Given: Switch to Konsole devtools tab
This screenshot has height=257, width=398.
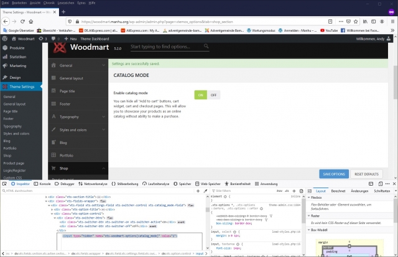Looking at the screenshot, I should coord(42,184).
